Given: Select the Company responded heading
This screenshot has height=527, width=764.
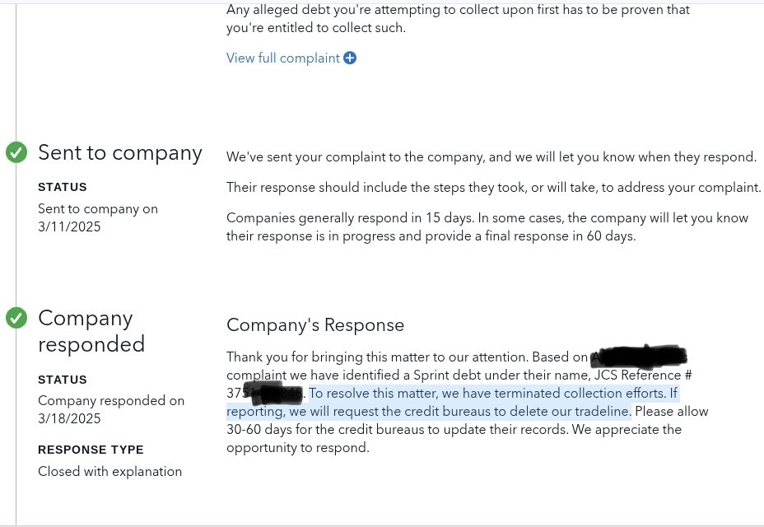Looking at the screenshot, I should tap(91, 331).
